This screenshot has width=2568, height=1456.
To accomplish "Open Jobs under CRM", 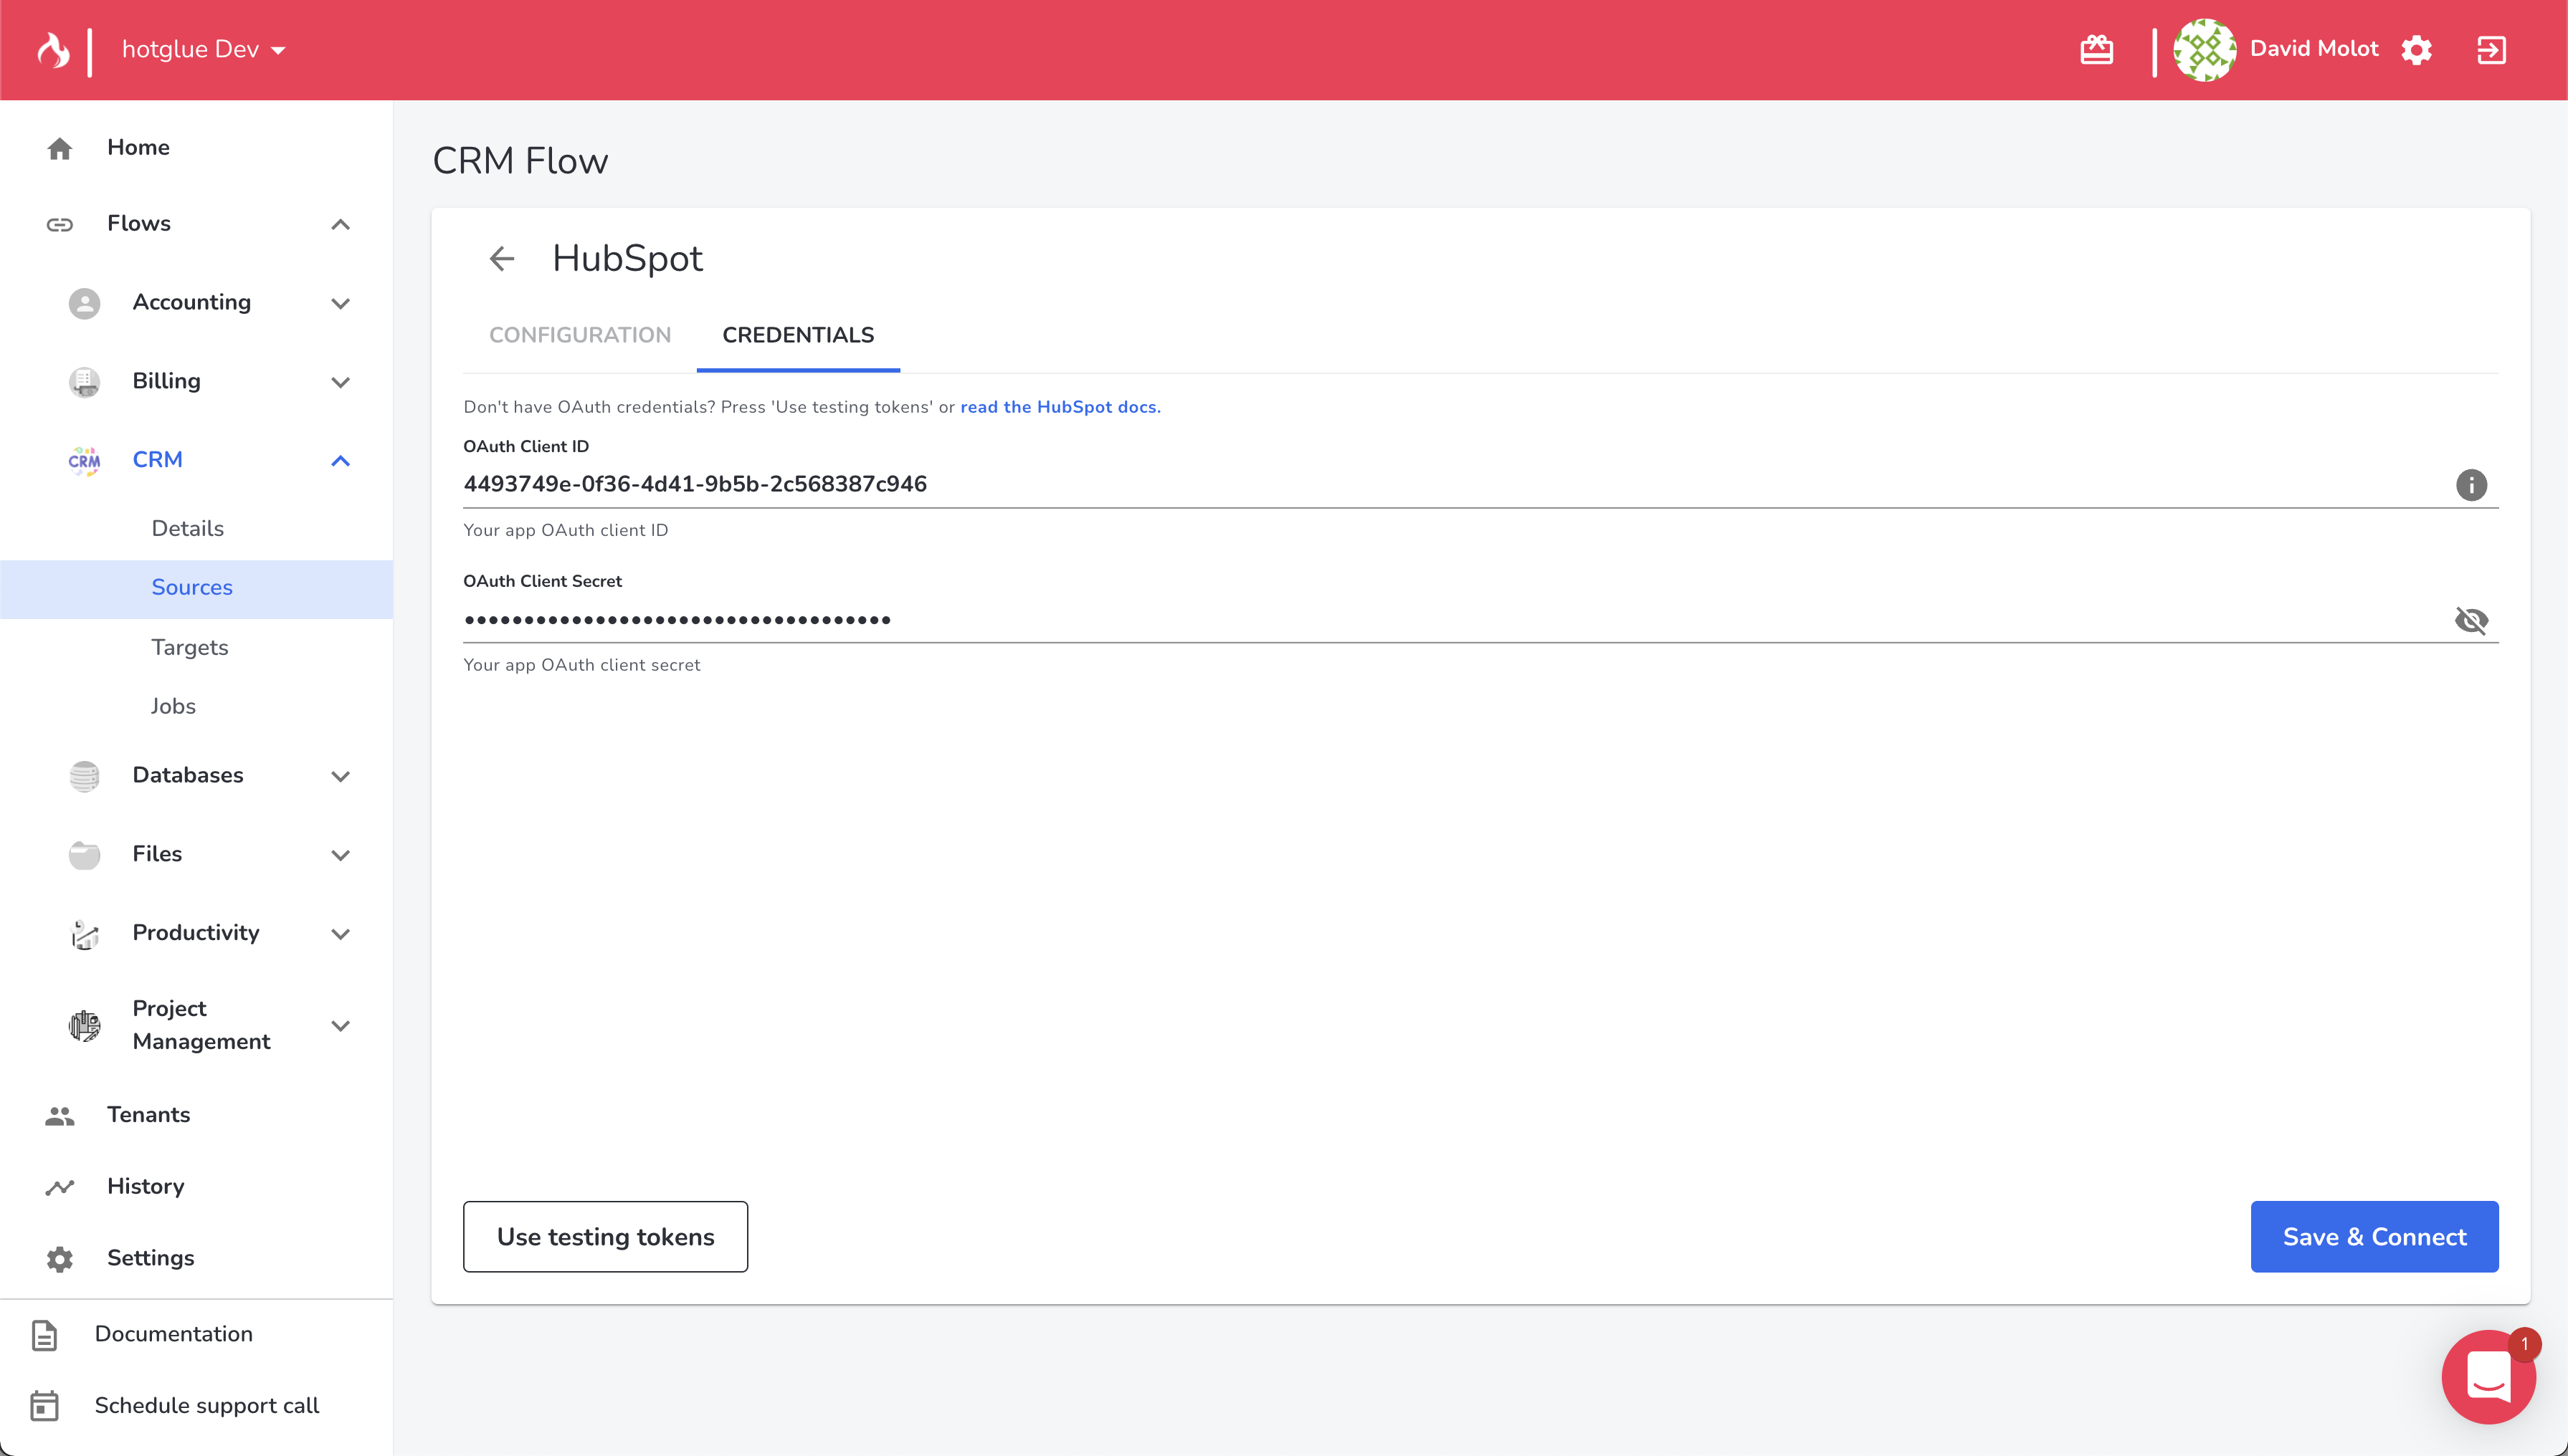I will click(x=173, y=706).
